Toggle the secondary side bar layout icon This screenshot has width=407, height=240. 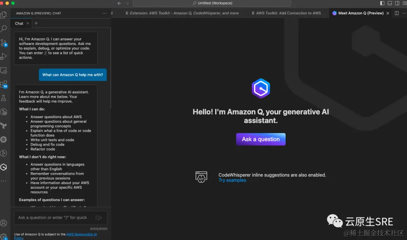tap(397, 3)
